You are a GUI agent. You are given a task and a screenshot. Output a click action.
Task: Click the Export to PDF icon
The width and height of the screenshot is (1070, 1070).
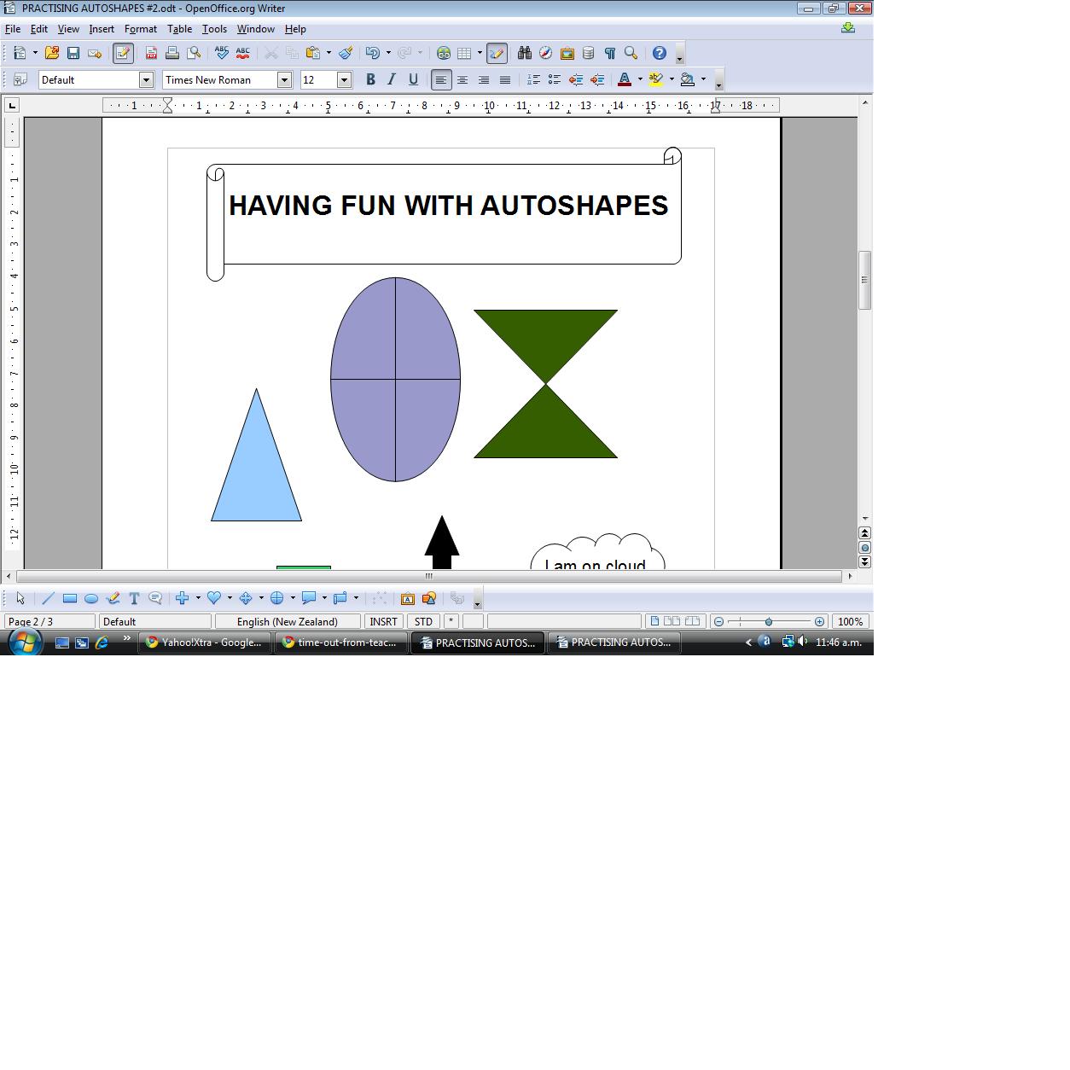point(152,53)
